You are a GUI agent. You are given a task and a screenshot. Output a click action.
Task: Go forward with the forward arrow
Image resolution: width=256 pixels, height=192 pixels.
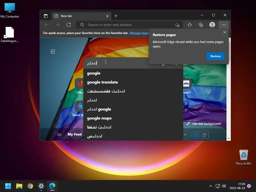coord(58,25)
